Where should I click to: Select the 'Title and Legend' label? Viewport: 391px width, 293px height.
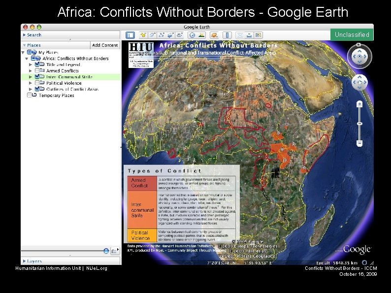pyautogui.click(x=63, y=65)
